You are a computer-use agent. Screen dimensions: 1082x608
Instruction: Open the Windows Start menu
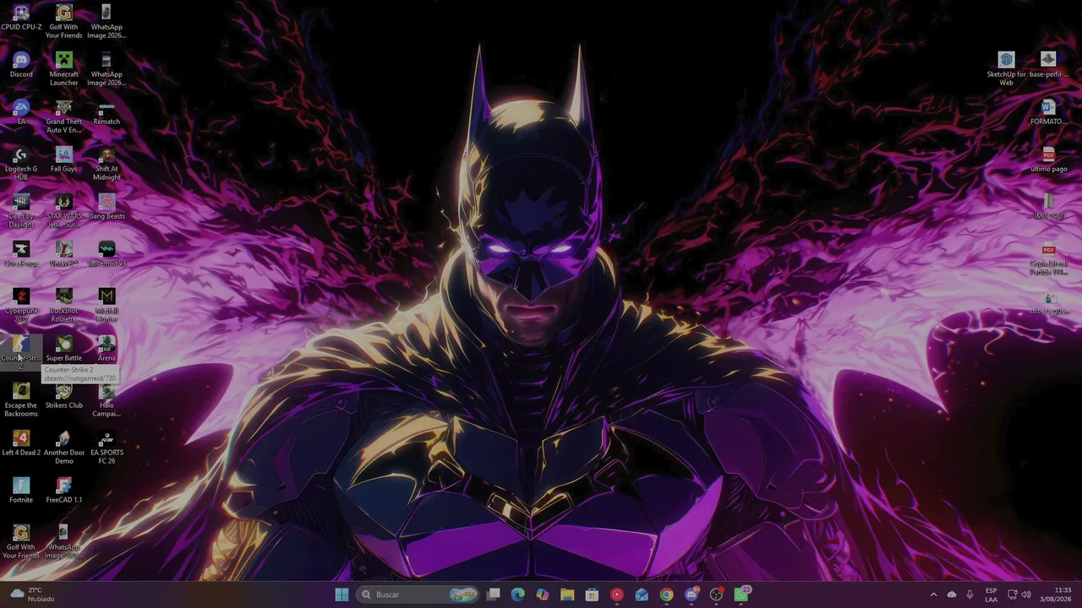[342, 594]
